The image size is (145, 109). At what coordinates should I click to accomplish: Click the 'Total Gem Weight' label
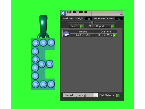point(73,18)
